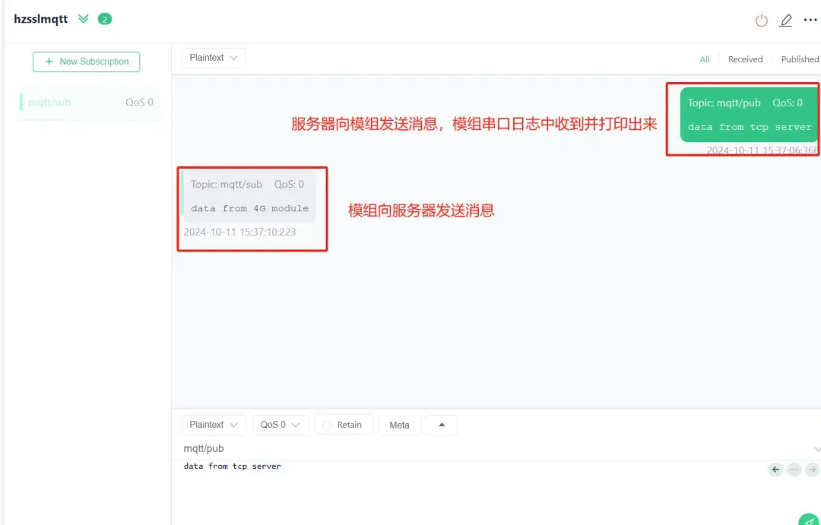The image size is (821, 525).
Task: Open the message list Plaintext format dropdown
Action: 214,58
